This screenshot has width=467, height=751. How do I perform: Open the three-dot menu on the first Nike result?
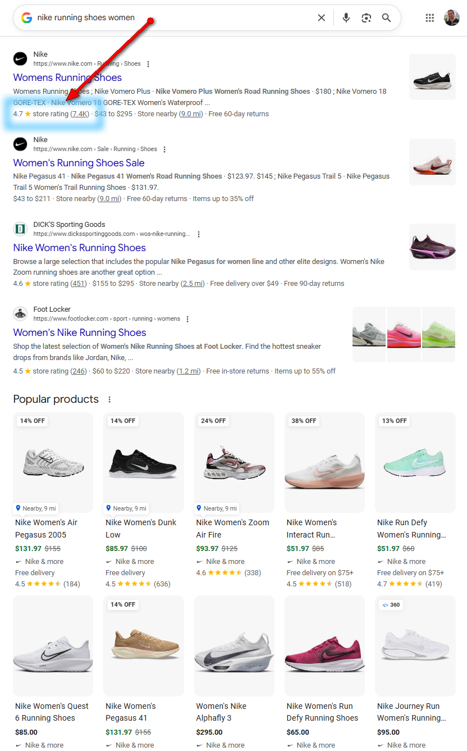click(x=148, y=63)
